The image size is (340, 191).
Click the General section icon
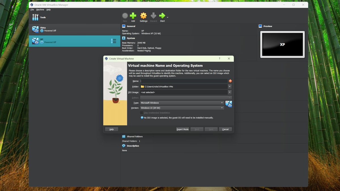(123, 26)
